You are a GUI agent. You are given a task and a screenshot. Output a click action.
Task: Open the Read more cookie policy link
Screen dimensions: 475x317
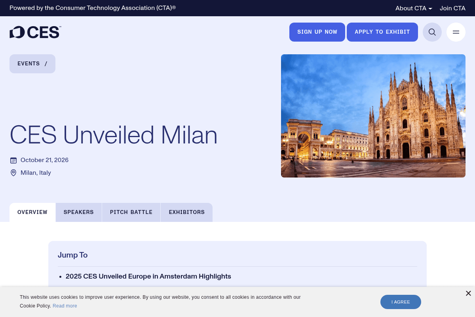coord(65,306)
